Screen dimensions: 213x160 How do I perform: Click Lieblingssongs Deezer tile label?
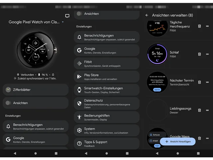[180, 110]
